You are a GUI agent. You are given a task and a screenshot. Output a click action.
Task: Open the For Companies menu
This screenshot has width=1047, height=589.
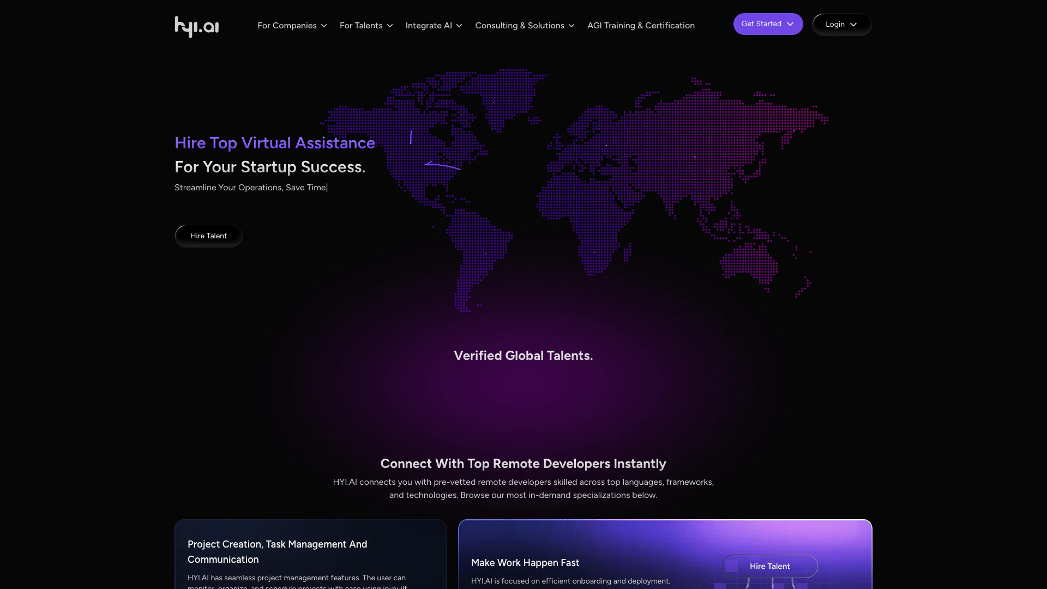click(287, 26)
